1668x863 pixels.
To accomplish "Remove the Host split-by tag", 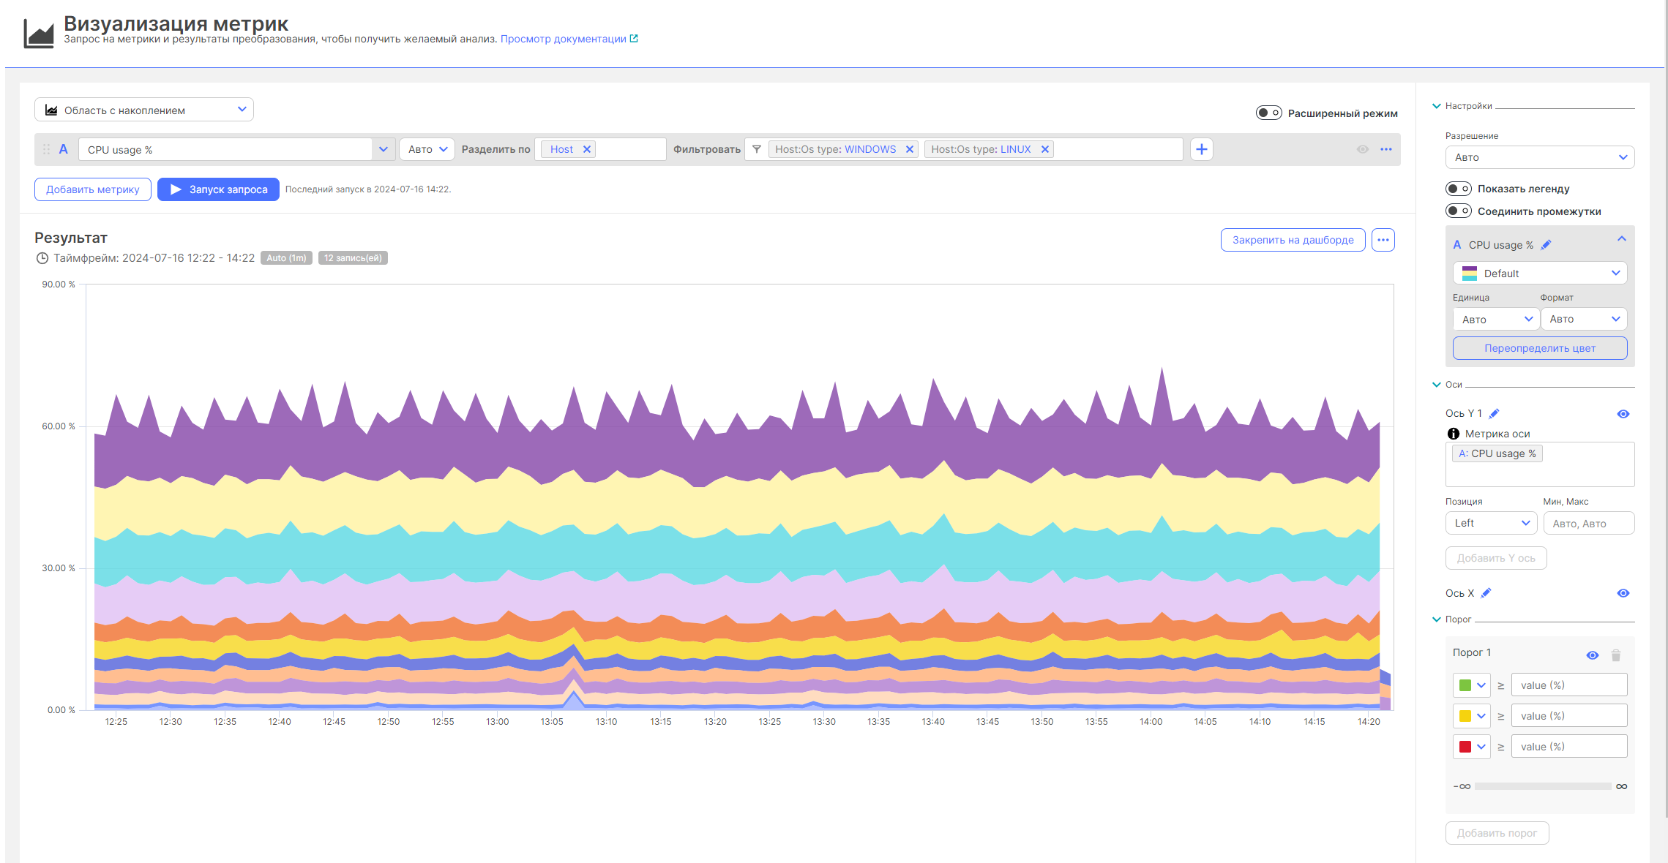I will (x=586, y=149).
